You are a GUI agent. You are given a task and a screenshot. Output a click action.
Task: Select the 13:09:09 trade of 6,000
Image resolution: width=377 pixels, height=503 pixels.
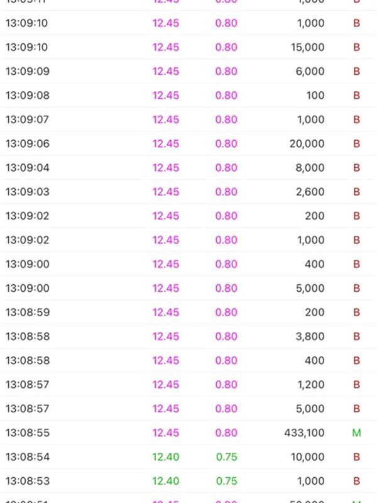coord(188,71)
